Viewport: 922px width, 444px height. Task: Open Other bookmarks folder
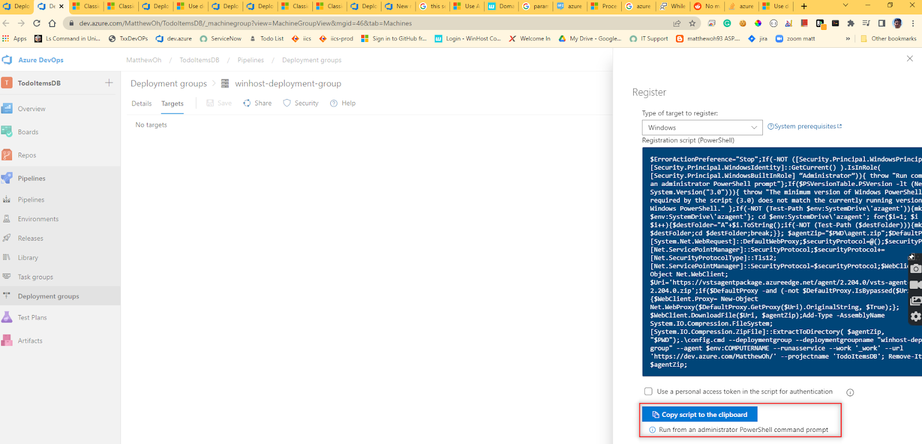888,39
